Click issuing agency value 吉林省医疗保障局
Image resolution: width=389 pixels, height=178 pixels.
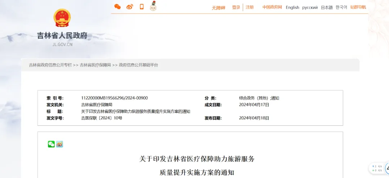coord(97,105)
